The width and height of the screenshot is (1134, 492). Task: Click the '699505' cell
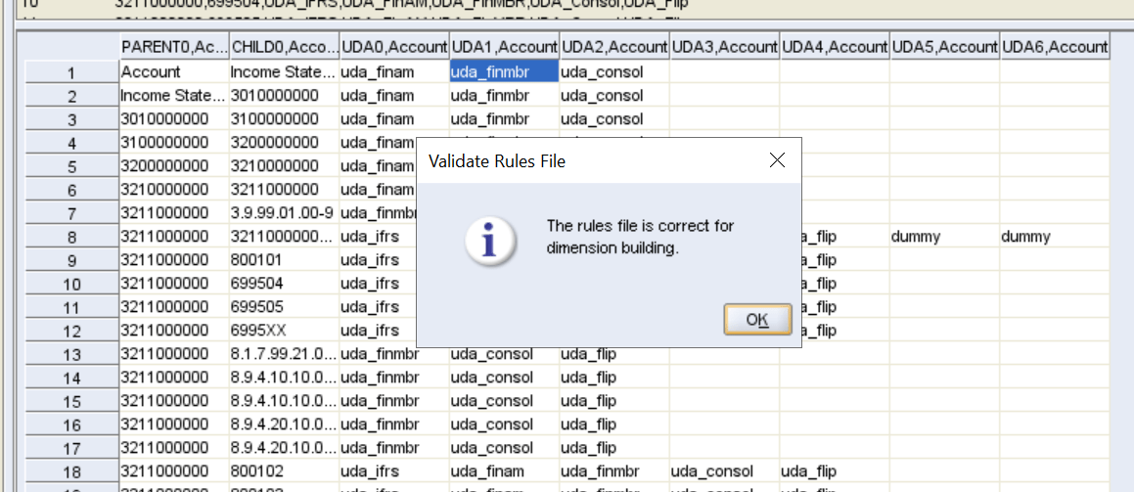pos(284,307)
